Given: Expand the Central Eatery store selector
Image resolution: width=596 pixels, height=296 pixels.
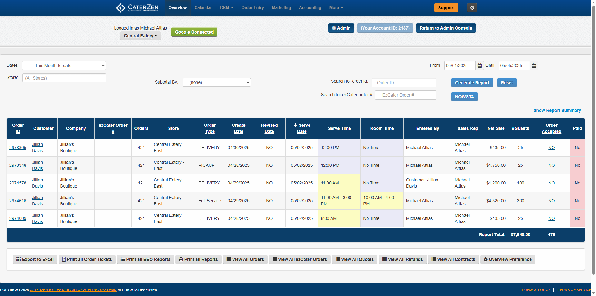Looking at the screenshot, I should point(140,36).
